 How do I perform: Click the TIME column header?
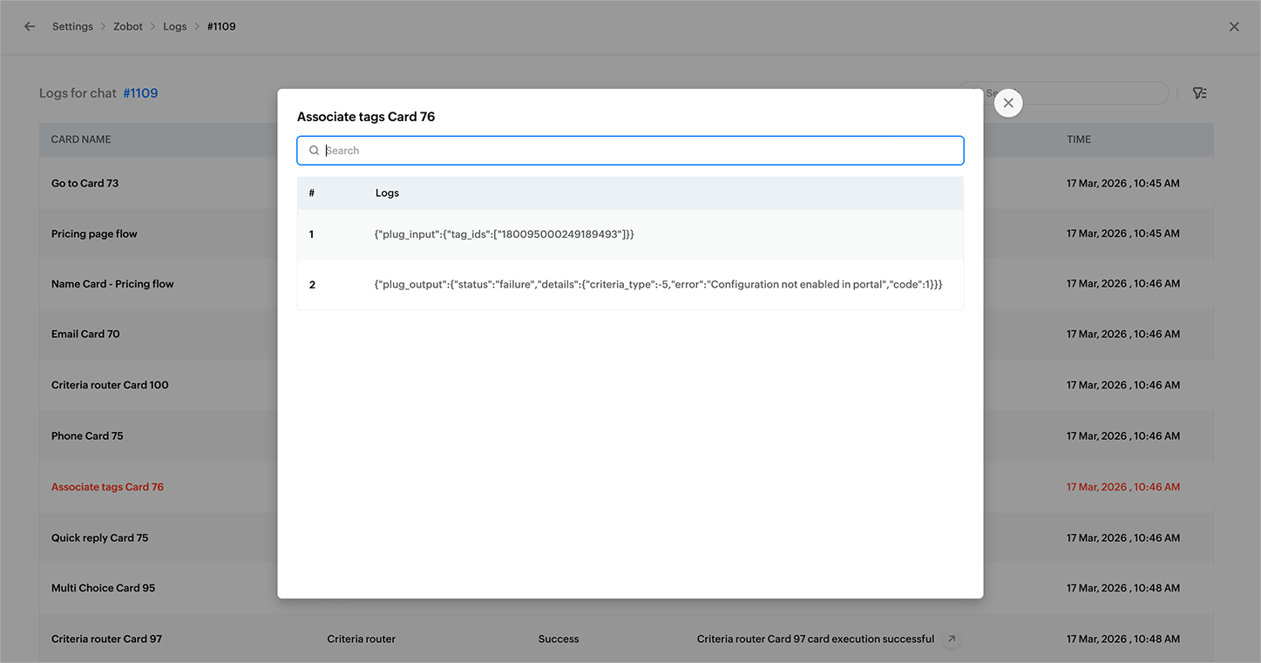[1079, 139]
